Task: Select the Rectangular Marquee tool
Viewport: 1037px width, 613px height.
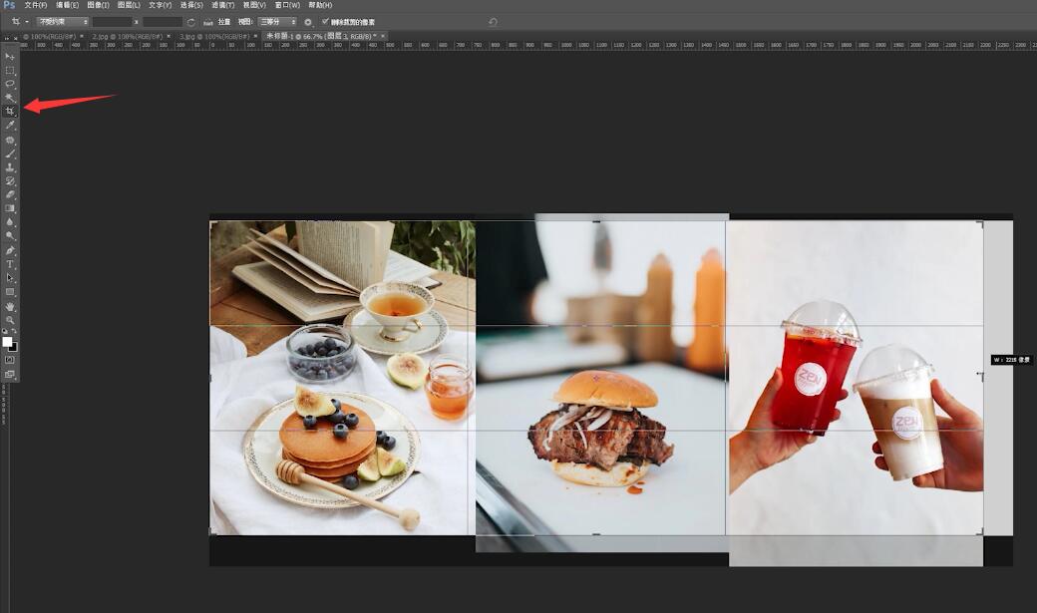Action: click(x=10, y=71)
